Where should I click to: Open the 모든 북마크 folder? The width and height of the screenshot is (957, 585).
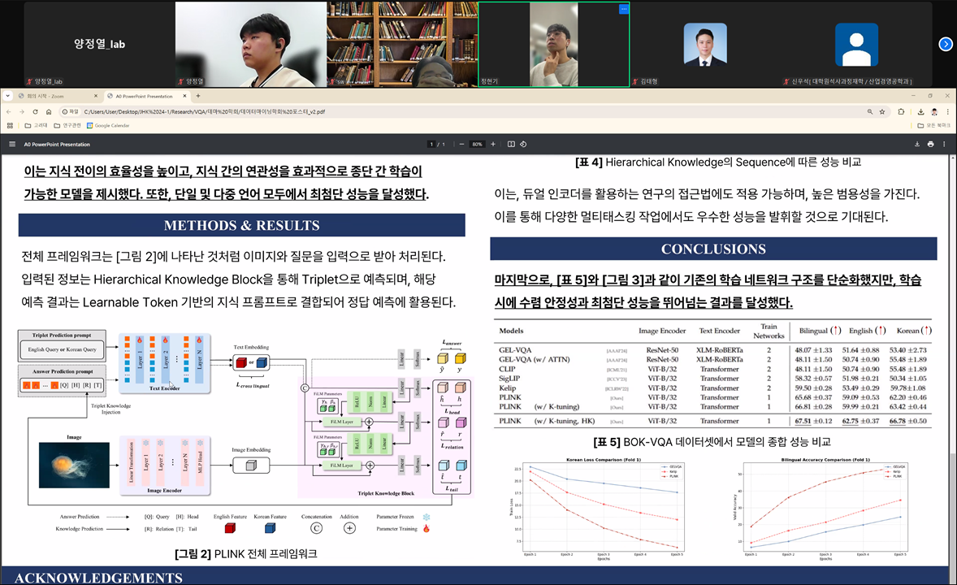click(933, 125)
